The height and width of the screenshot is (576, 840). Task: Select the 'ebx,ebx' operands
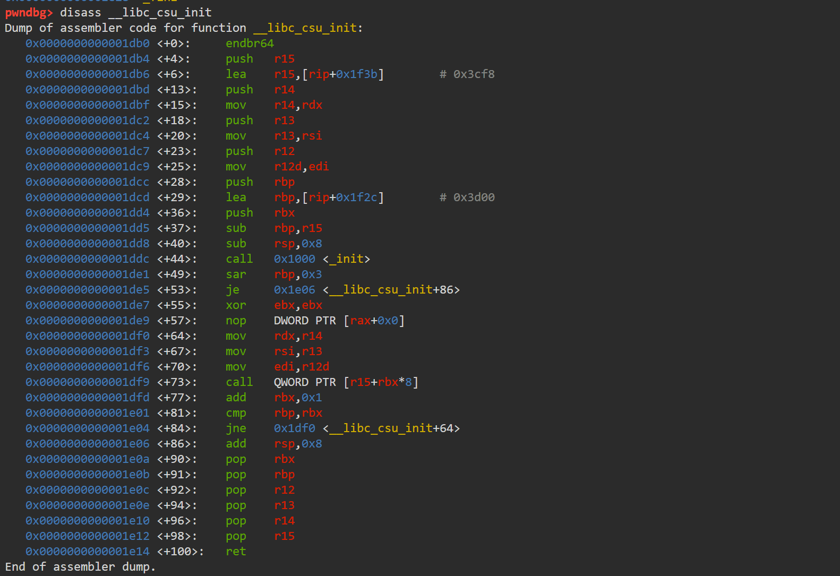(x=298, y=305)
